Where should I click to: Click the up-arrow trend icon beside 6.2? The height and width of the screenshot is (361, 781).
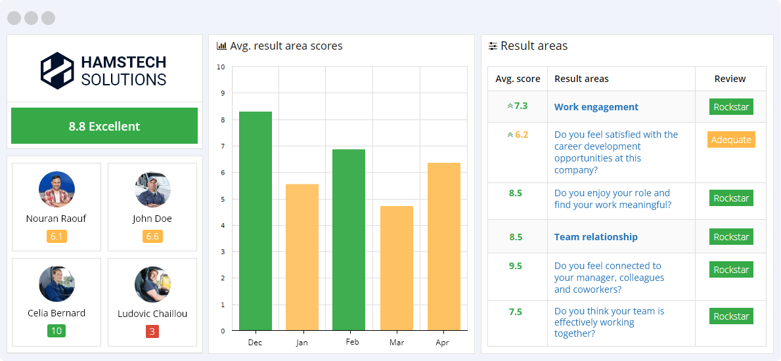510,135
